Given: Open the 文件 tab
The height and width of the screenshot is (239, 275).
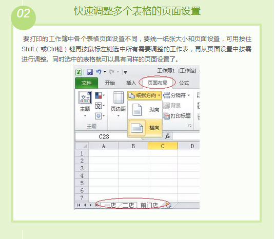Looking at the screenshot, I should [x=87, y=83].
